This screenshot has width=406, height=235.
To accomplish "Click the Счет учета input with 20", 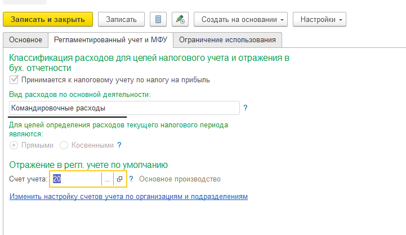I will (77, 179).
